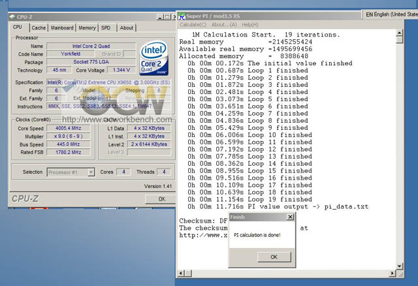Open the Mainboard tab in CPU-Z
This screenshot has height=286, width=418.
point(62,27)
